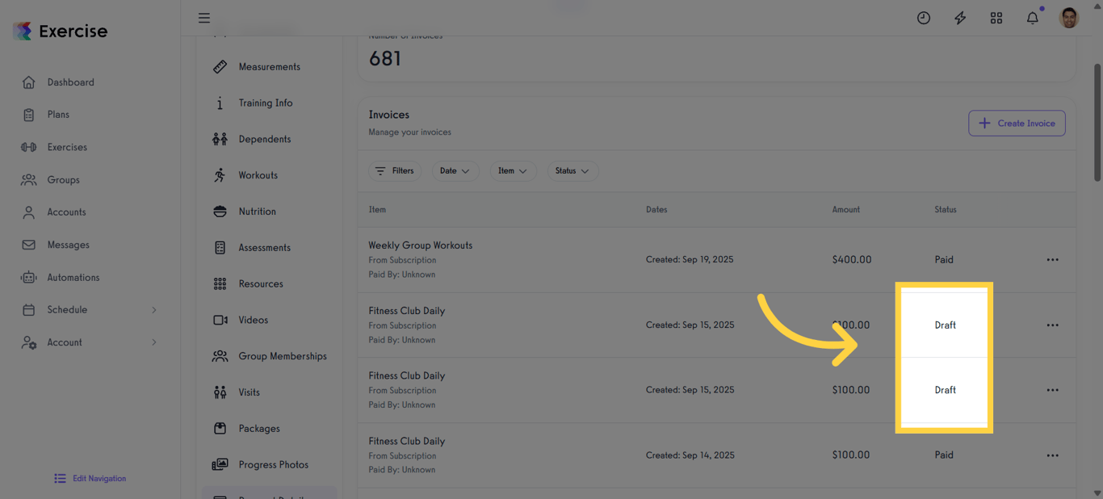Open the quick actions lightning icon

tap(959, 17)
